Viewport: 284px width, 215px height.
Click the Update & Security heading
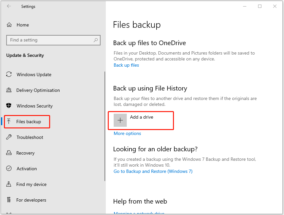(25, 55)
